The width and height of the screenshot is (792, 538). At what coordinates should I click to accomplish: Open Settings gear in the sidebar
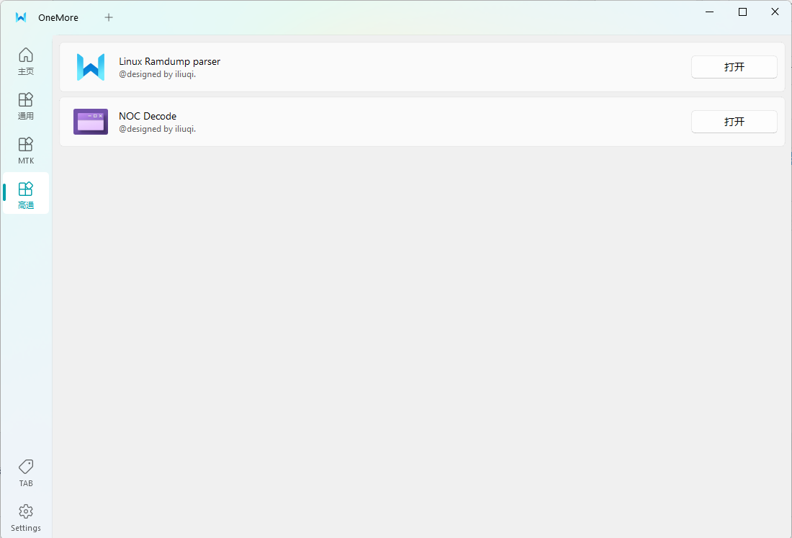click(x=26, y=517)
